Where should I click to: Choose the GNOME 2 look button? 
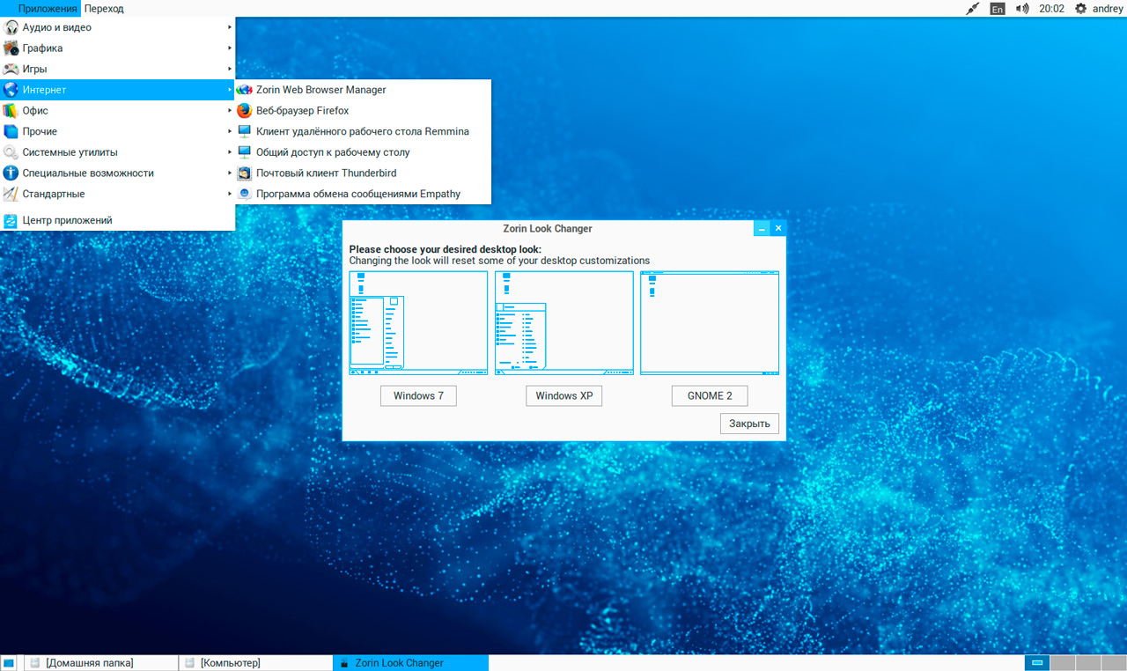(x=709, y=396)
